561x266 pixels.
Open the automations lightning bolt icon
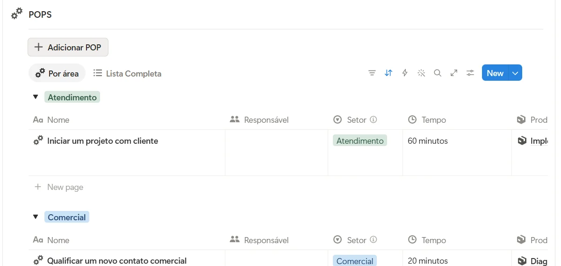[405, 73]
